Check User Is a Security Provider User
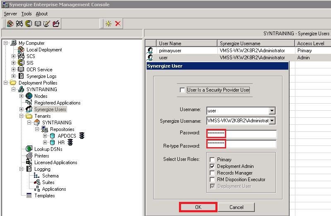This screenshot has height=216, width=331. click(x=182, y=90)
